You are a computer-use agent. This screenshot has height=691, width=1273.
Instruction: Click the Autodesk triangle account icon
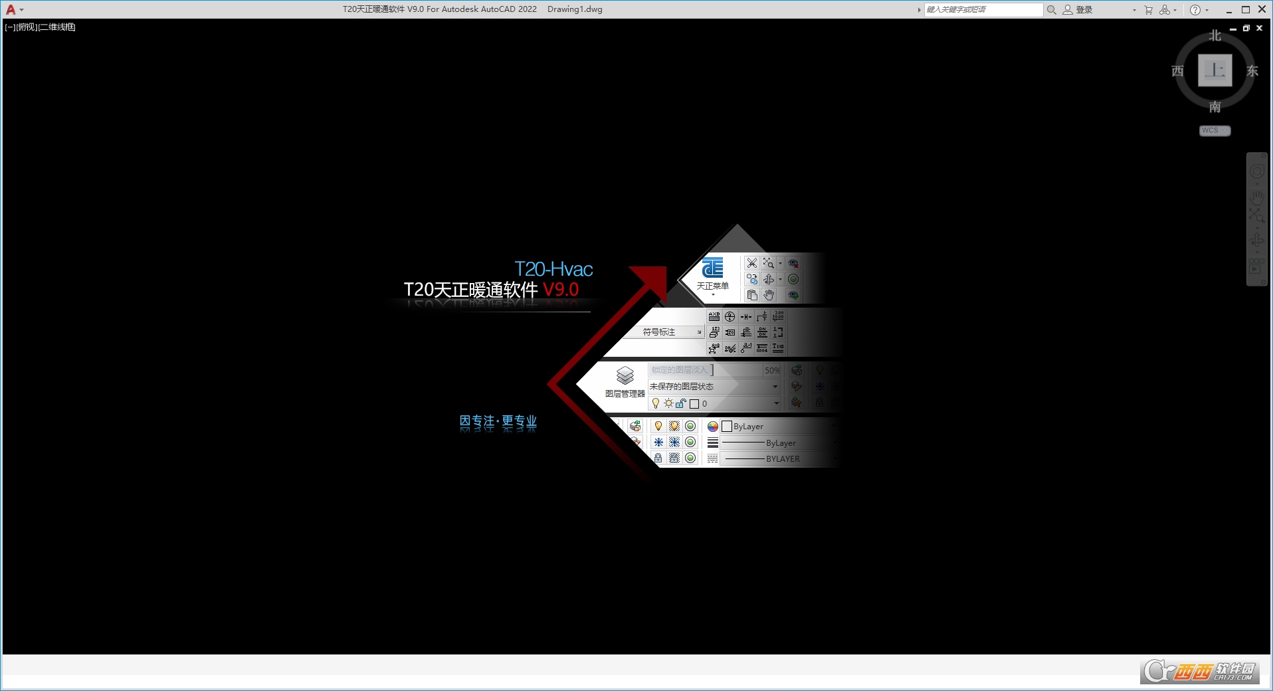click(1165, 9)
